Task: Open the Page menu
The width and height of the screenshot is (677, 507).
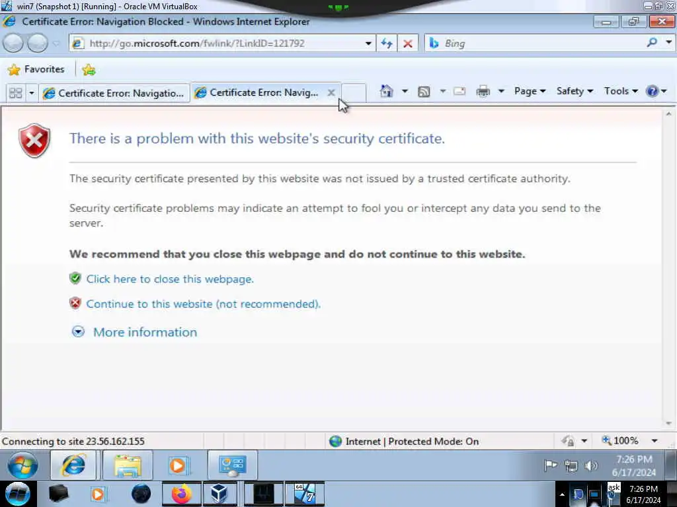Action: [530, 91]
